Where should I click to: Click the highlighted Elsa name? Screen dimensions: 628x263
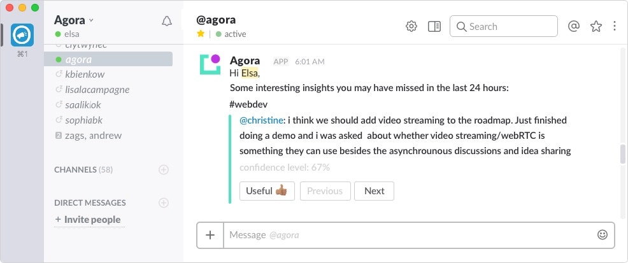point(250,73)
